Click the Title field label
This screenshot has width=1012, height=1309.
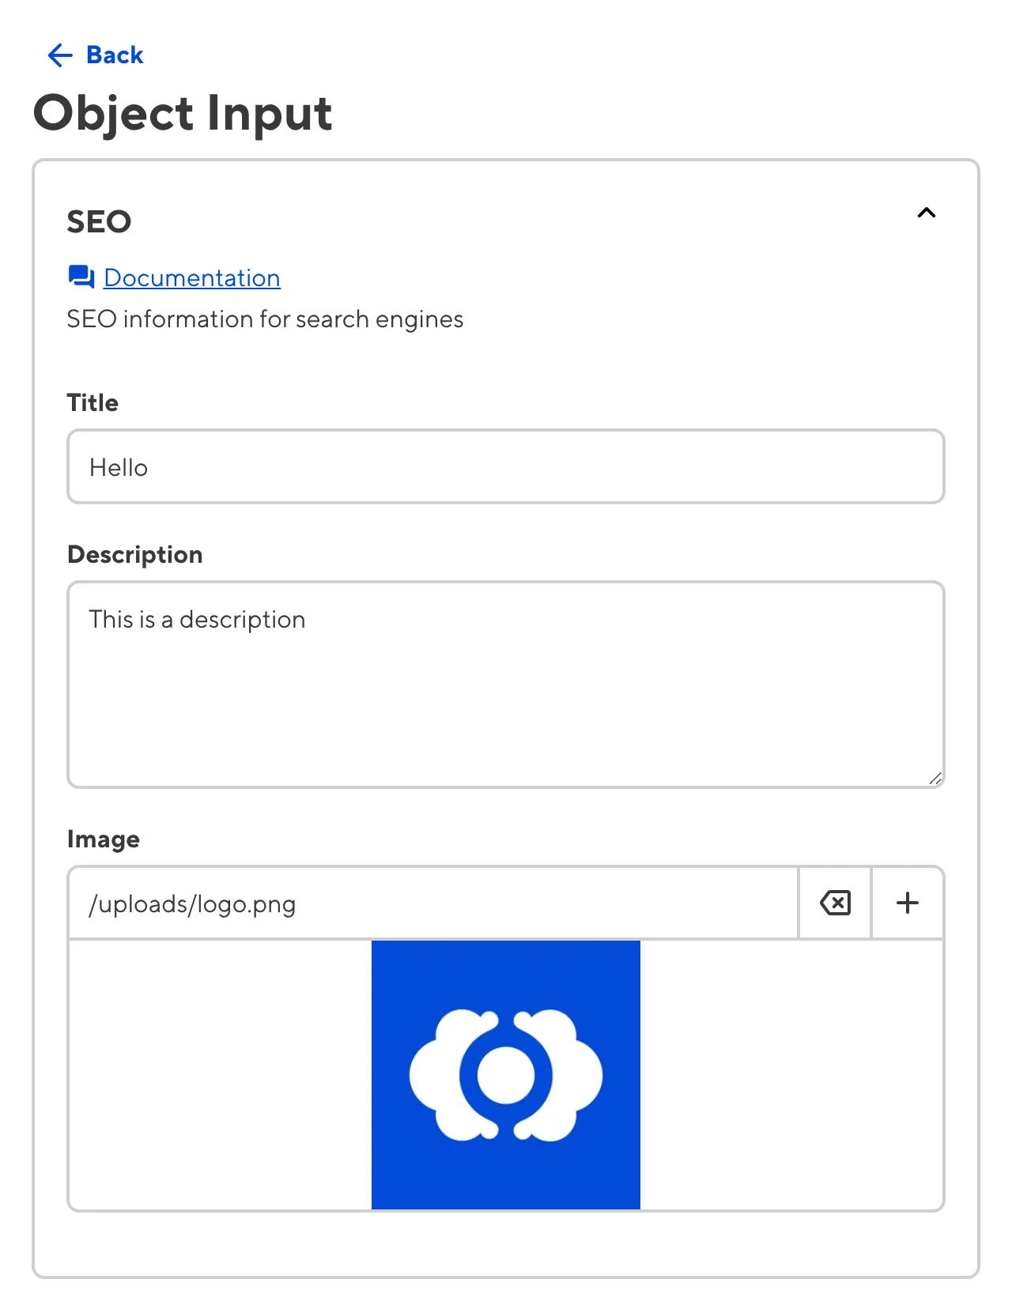click(93, 402)
